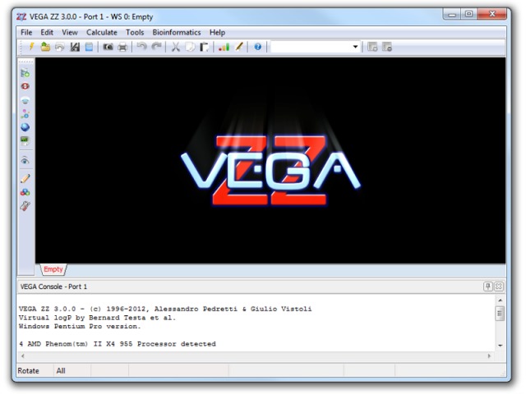Click the grayed reload icon beside Open
Image resolution: width=526 pixels, height=394 pixels.
pyautogui.click(x=60, y=47)
